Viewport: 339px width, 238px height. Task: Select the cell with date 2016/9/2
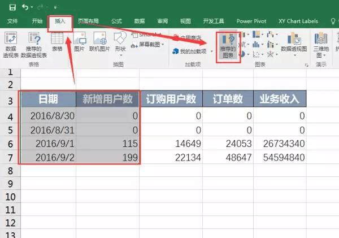(49, 157)
